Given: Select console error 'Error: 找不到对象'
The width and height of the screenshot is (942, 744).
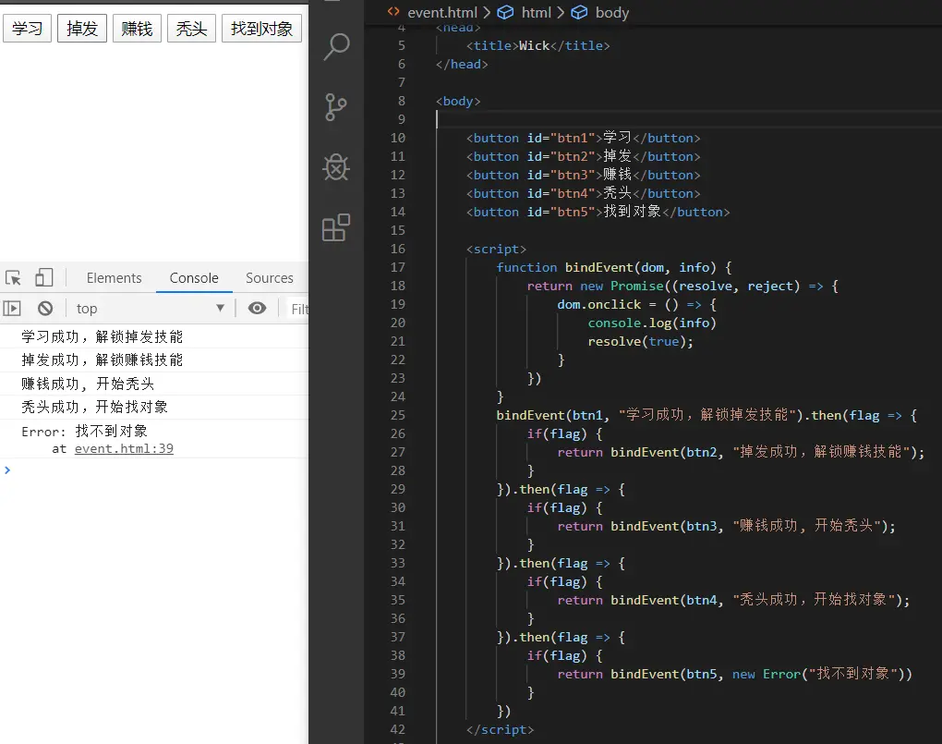Looking at the screenshot, I should 85,432.
